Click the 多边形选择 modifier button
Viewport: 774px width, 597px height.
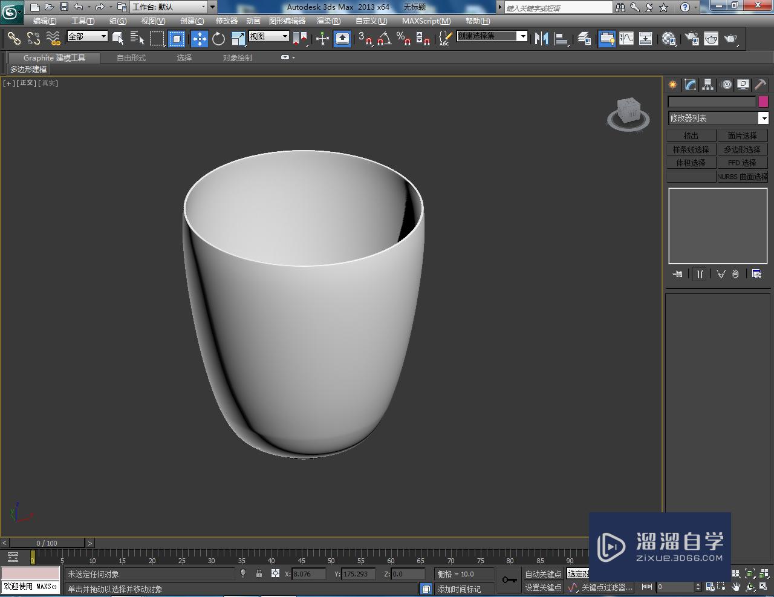click(743, 149)
